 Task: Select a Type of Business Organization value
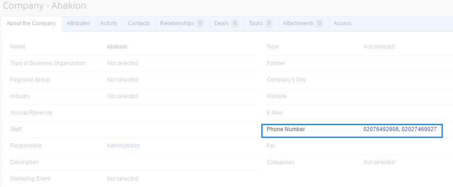122,63
